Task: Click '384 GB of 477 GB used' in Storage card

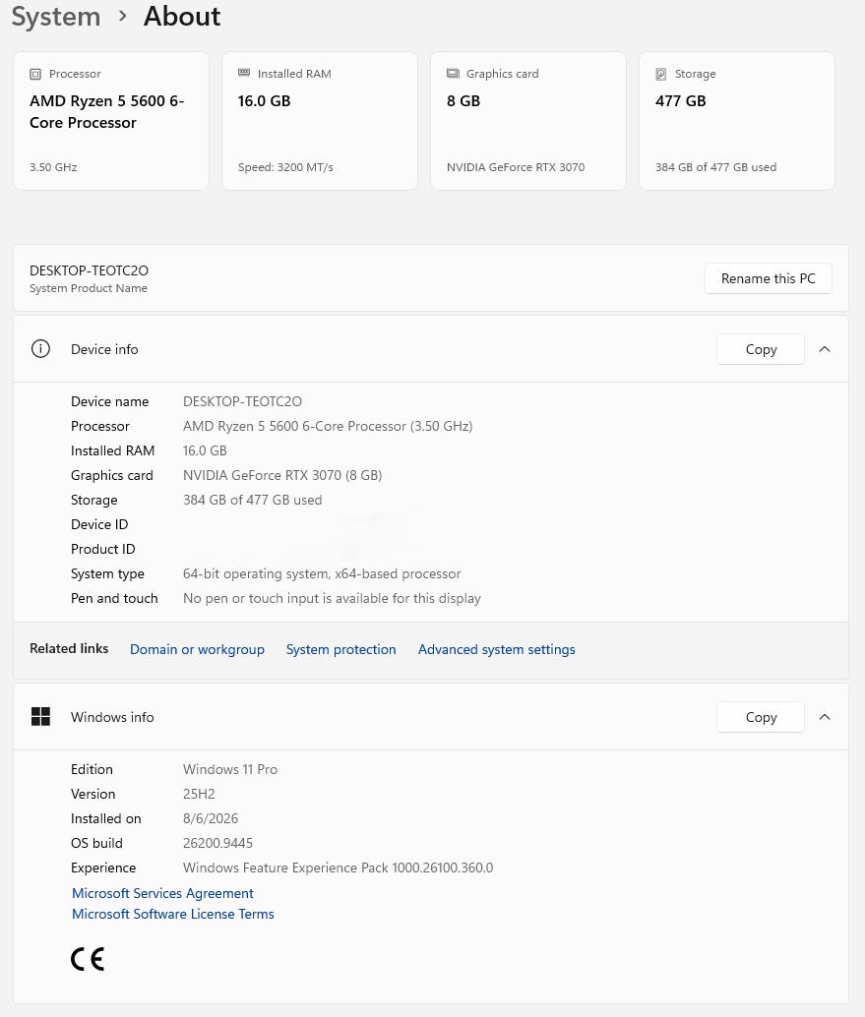Action: tap(715, 167)
